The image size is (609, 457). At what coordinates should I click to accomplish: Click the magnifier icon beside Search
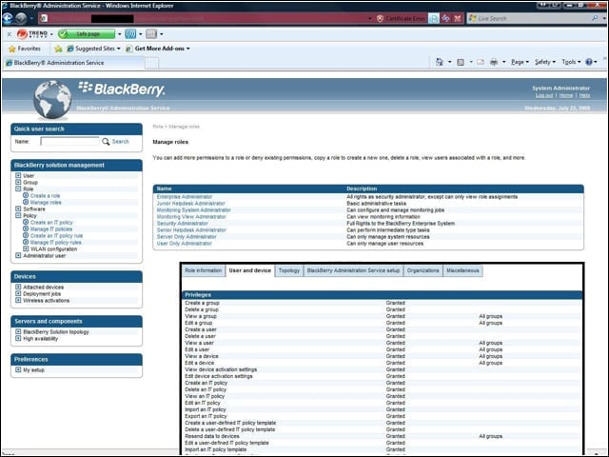(106, 142)
